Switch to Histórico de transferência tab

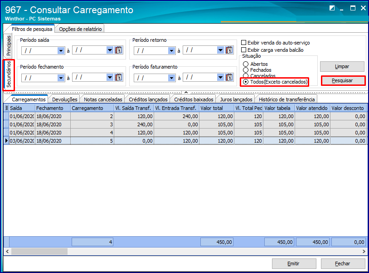tap(286, 99)
